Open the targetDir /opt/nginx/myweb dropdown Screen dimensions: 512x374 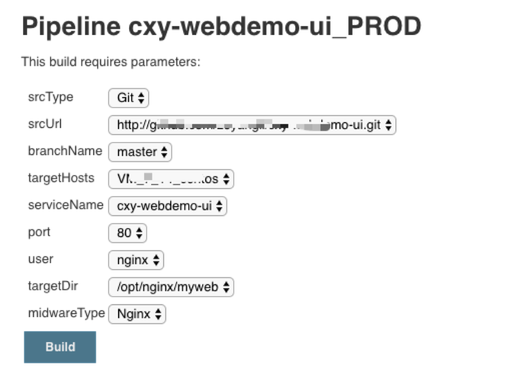[x=171, y=287]
